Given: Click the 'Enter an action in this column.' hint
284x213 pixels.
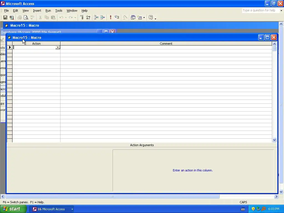Looking at the screenshot, I should [193, 170].
